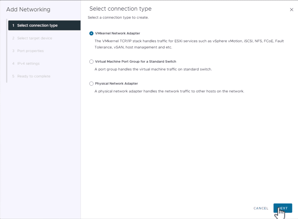Click the Next button
This screenshot has height=219, width=298.
click(x=283, y=208)
